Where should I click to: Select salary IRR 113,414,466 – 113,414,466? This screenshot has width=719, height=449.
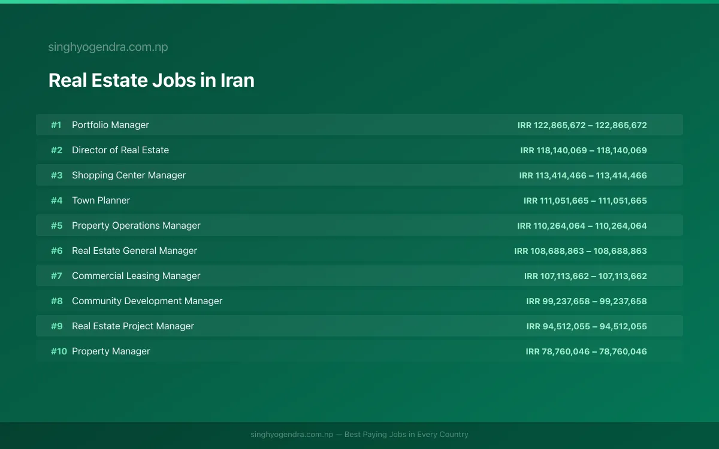583,175
